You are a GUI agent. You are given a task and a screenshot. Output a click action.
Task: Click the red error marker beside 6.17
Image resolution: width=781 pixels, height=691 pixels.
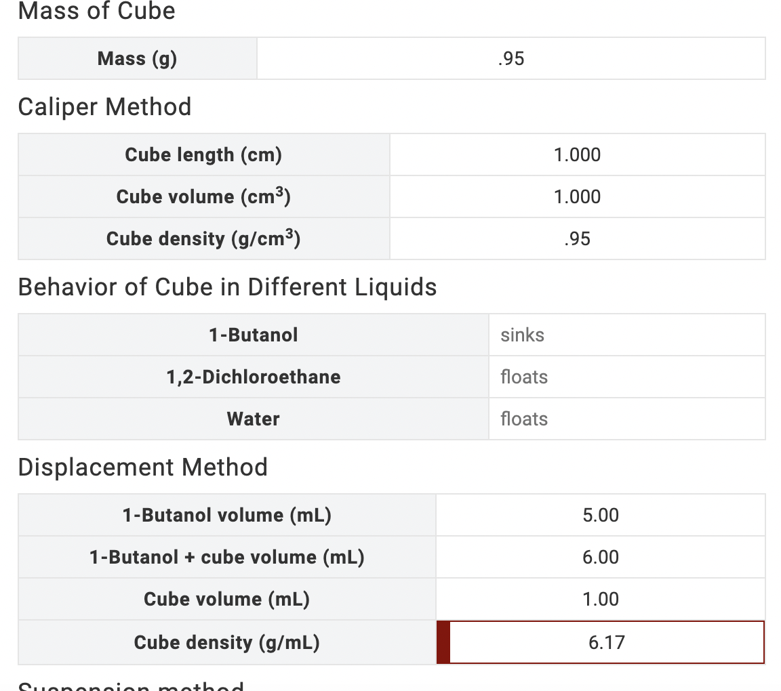point(443,642)
